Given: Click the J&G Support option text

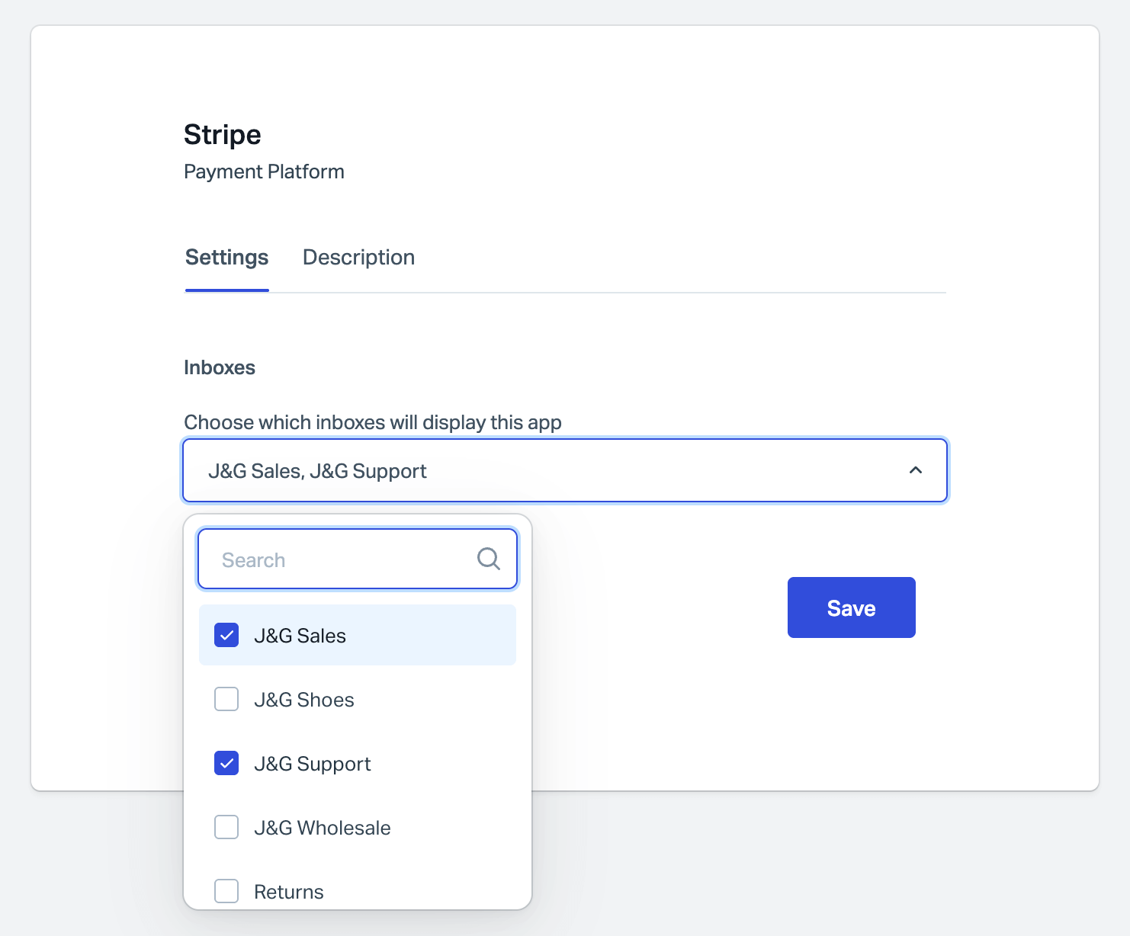Looking at the screenshot, I should 313,764.
